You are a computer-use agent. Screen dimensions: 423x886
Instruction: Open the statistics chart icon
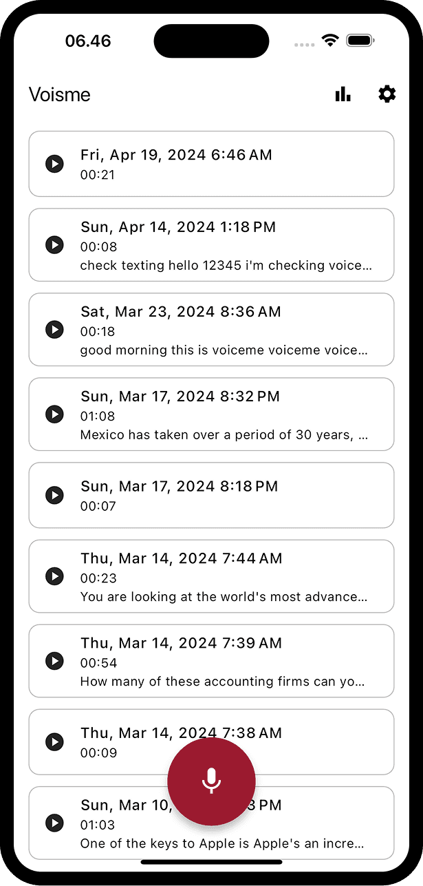pos(343,94)
